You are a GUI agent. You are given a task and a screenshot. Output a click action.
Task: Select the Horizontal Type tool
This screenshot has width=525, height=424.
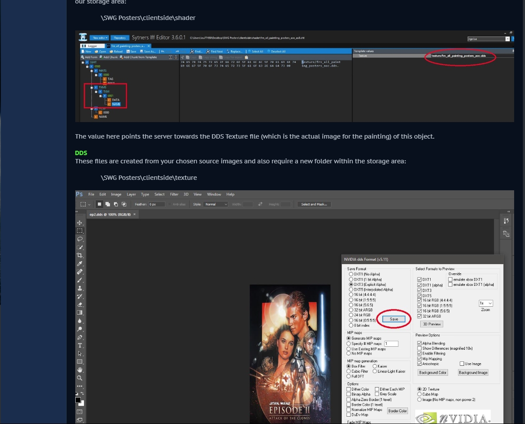click(x=80, y=345)
